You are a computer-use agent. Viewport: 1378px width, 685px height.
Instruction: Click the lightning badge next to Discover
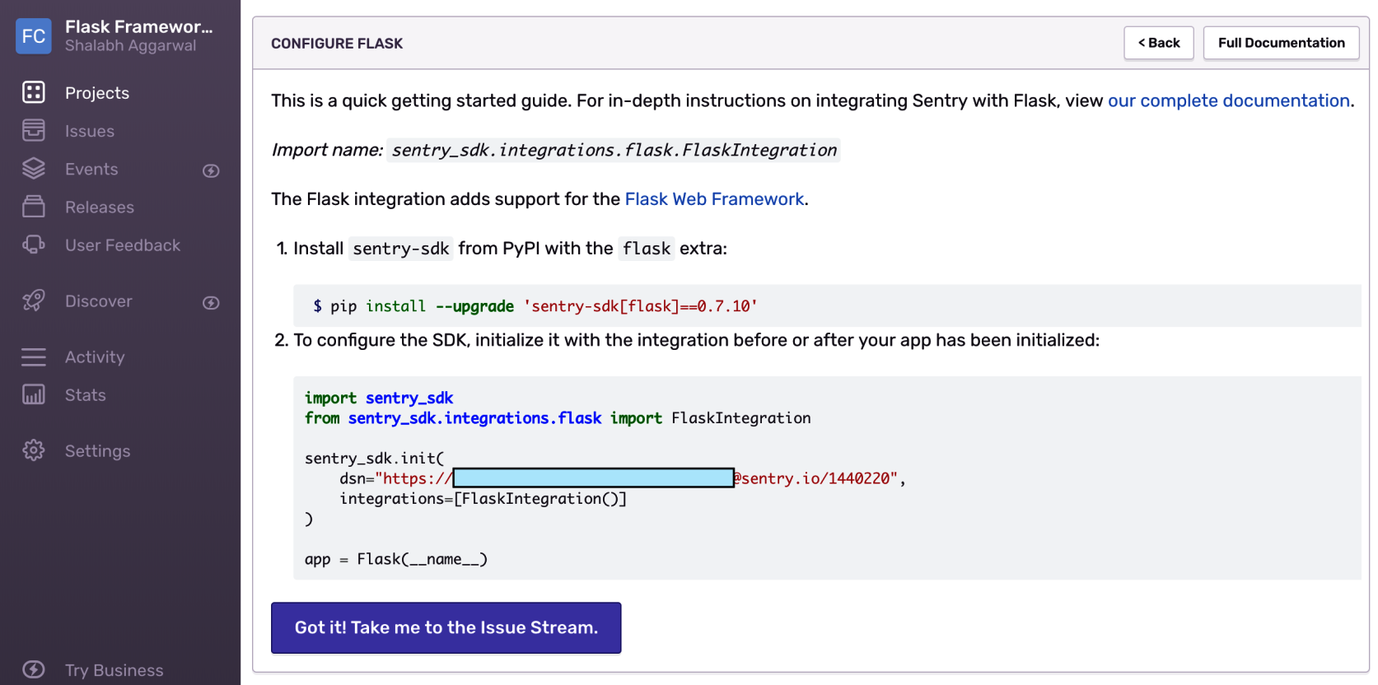[x=211, y=302]
